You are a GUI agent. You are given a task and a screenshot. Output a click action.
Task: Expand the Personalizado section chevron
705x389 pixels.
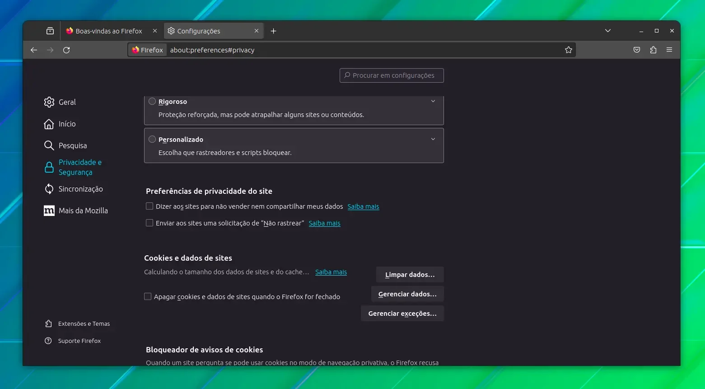(433, 139)
